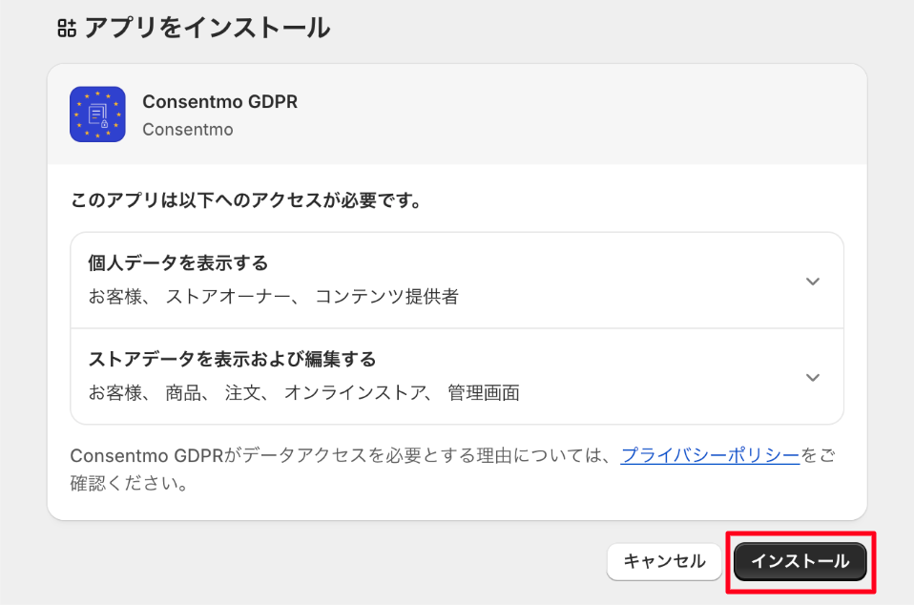Click the ストアオーナー text in personal data row
914x606 pixels.
point(229,296)
